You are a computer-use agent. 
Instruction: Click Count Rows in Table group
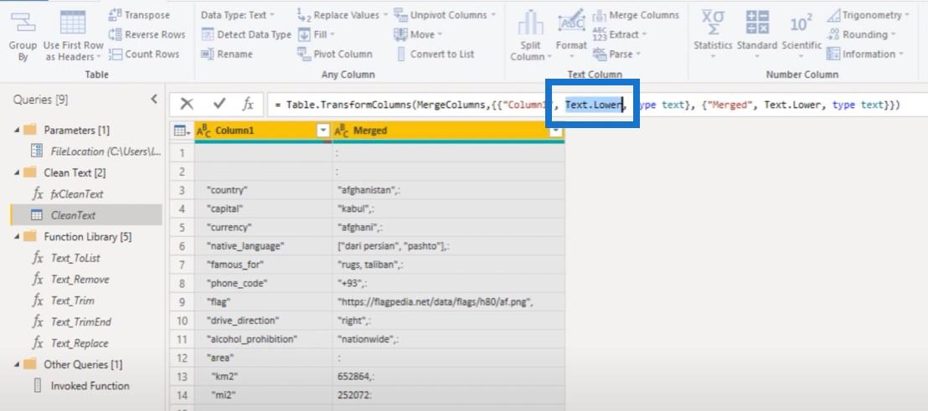tap(144, 54)
